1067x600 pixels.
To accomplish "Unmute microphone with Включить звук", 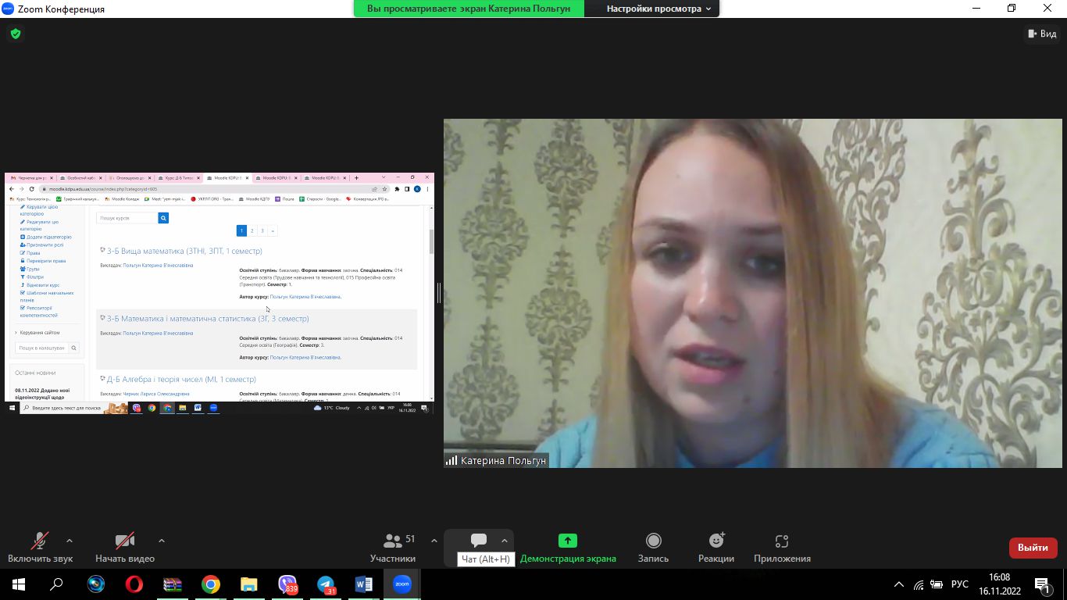I will 40,547.
